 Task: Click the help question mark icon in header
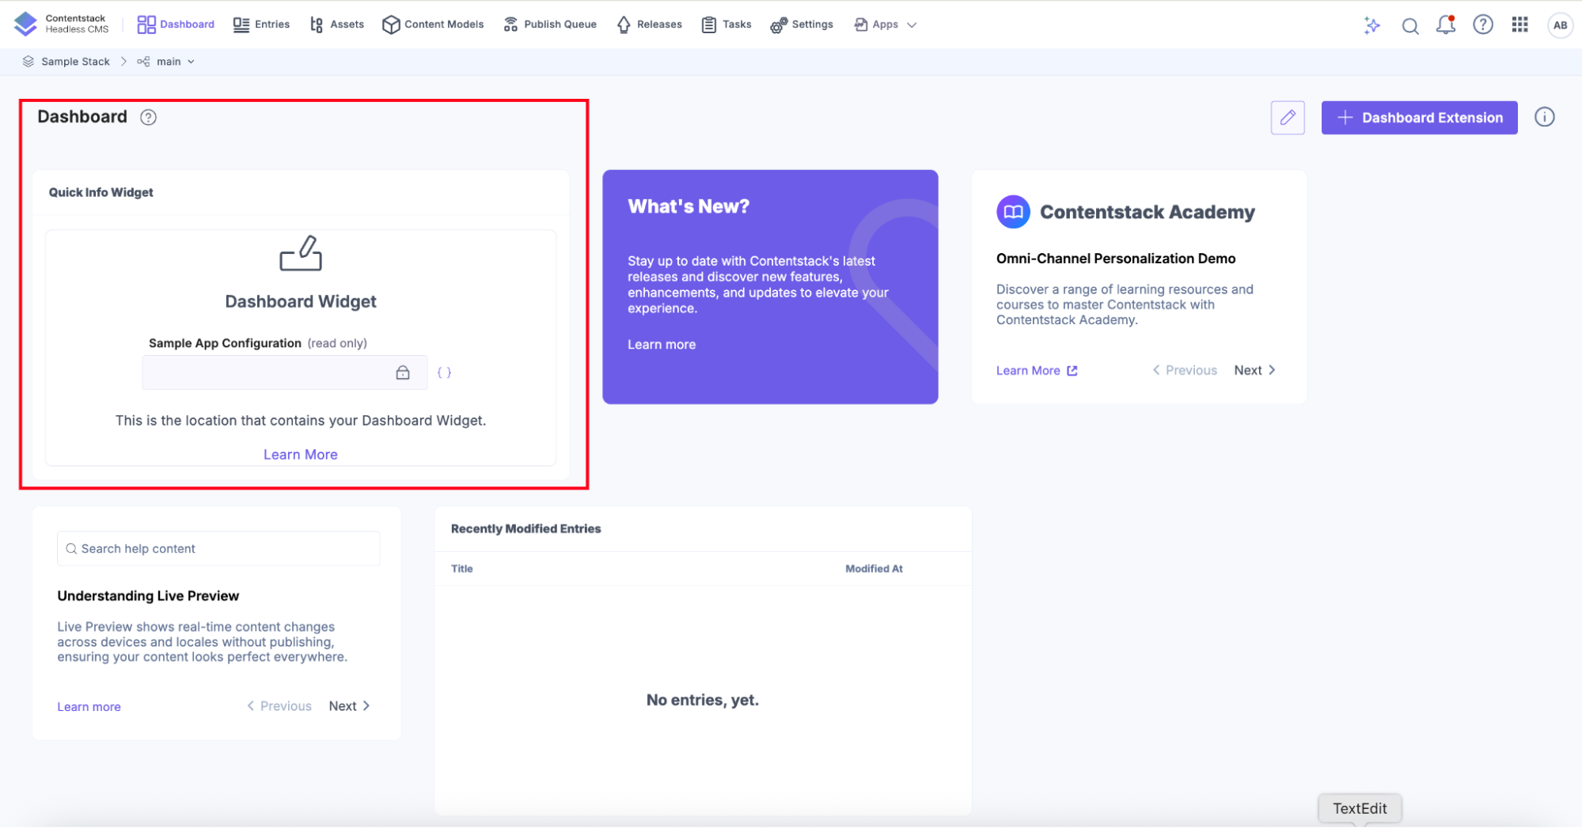coord(1482,25)
